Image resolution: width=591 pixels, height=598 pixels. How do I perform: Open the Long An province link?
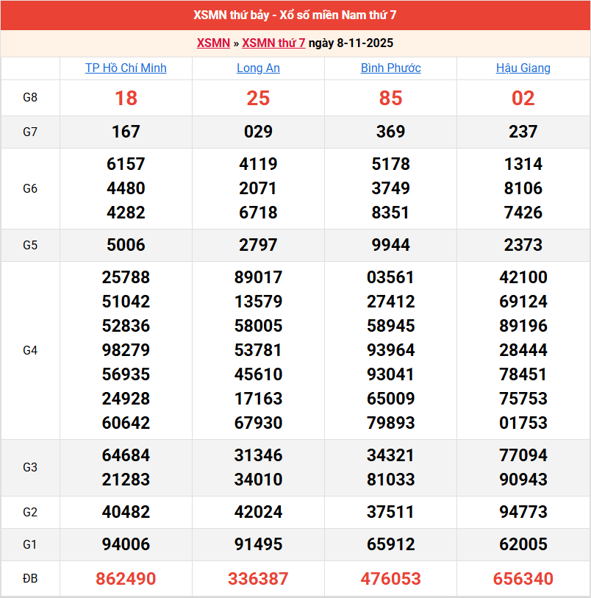coord(258,68)
